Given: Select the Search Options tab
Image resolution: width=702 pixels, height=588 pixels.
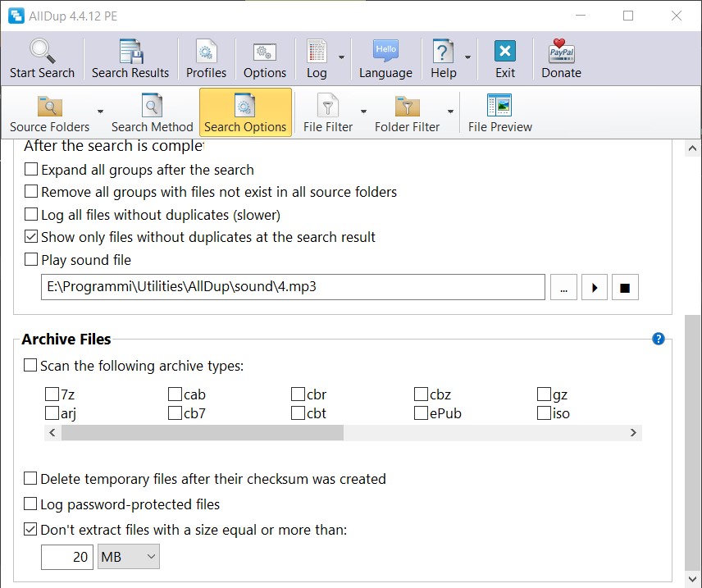Looking at the screenshot, I should [x=245, y=112].
